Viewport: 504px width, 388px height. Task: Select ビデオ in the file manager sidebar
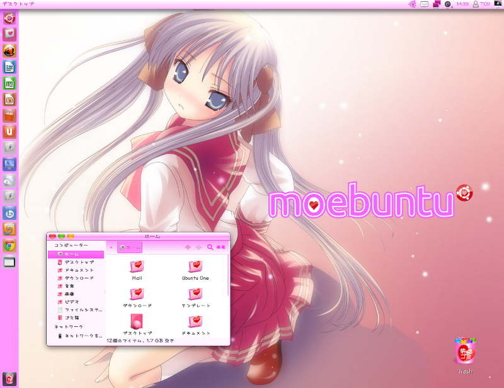(76, 302)
